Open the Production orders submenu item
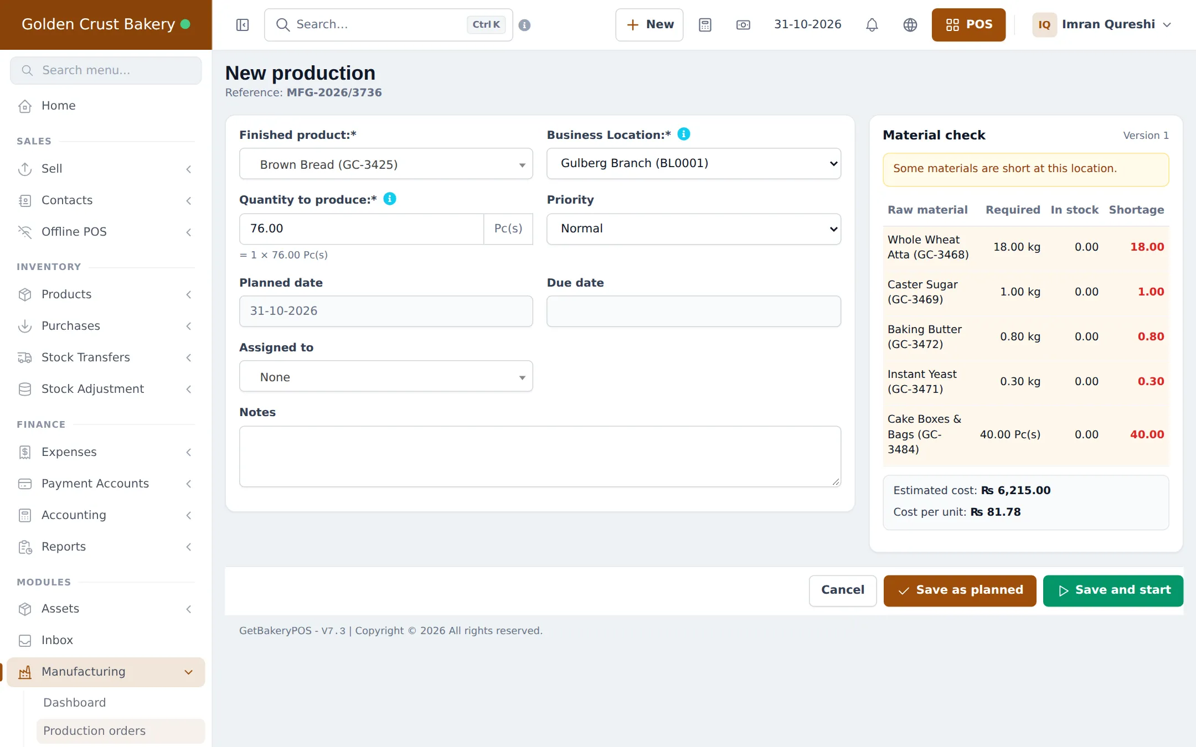The height and width of the screenshot is (747, 1196). pyautogui.click(x=120, y=731)
